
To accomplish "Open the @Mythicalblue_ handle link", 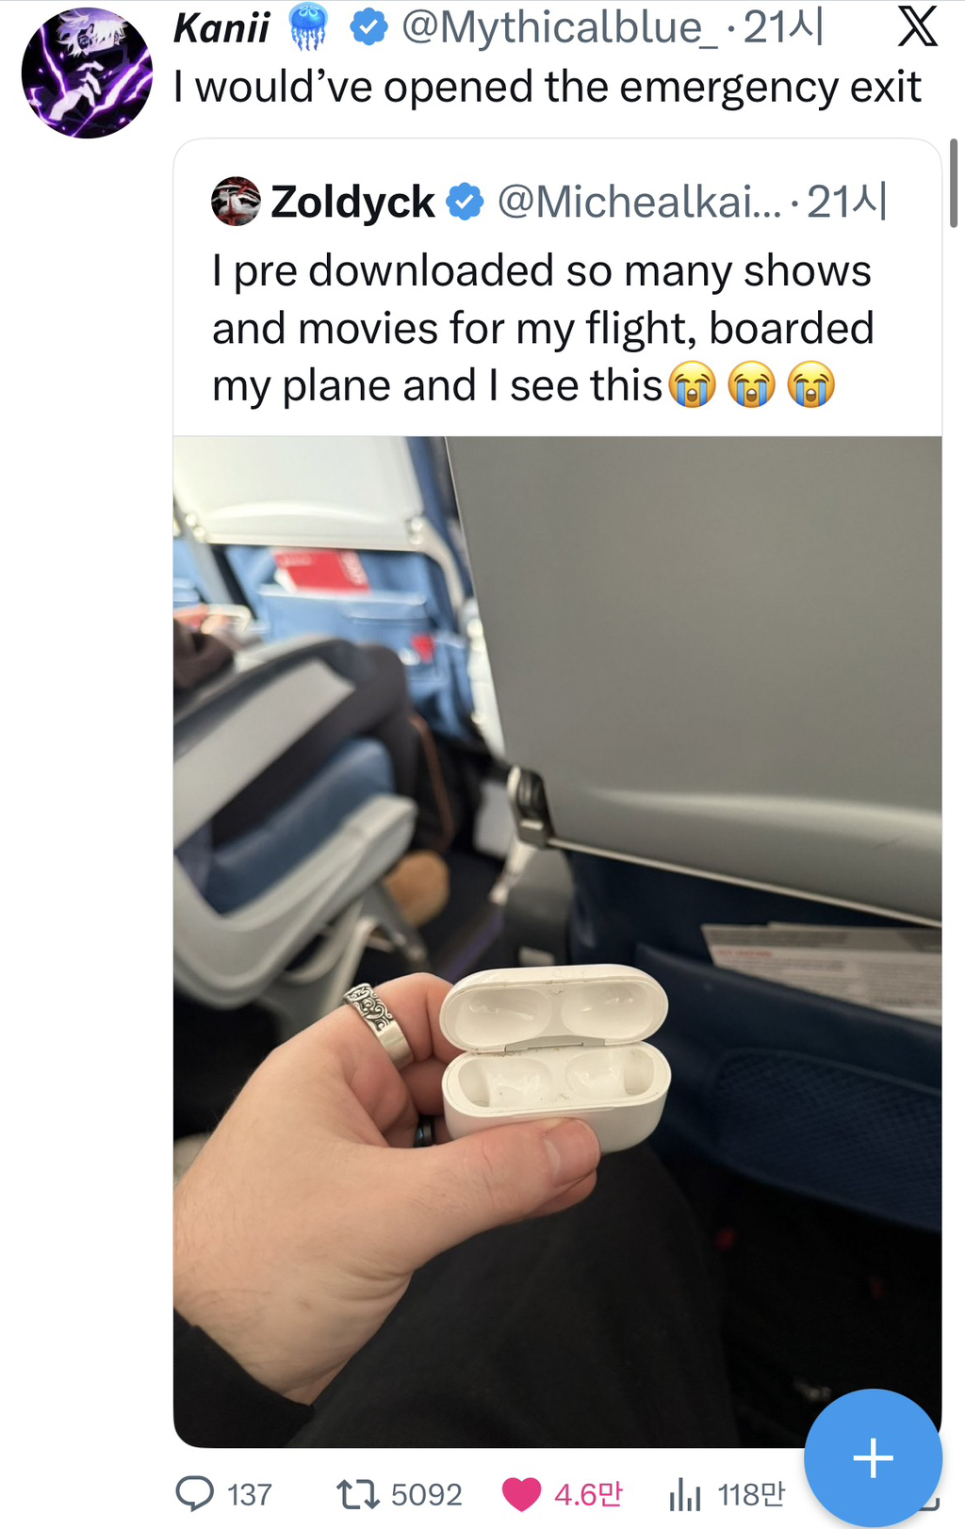I will [x=561, y=28].
